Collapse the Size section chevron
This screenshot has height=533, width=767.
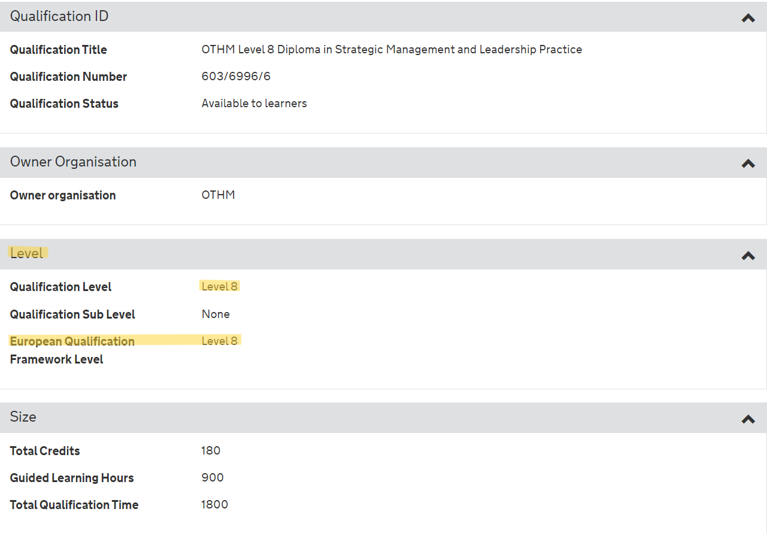point(748,419)
